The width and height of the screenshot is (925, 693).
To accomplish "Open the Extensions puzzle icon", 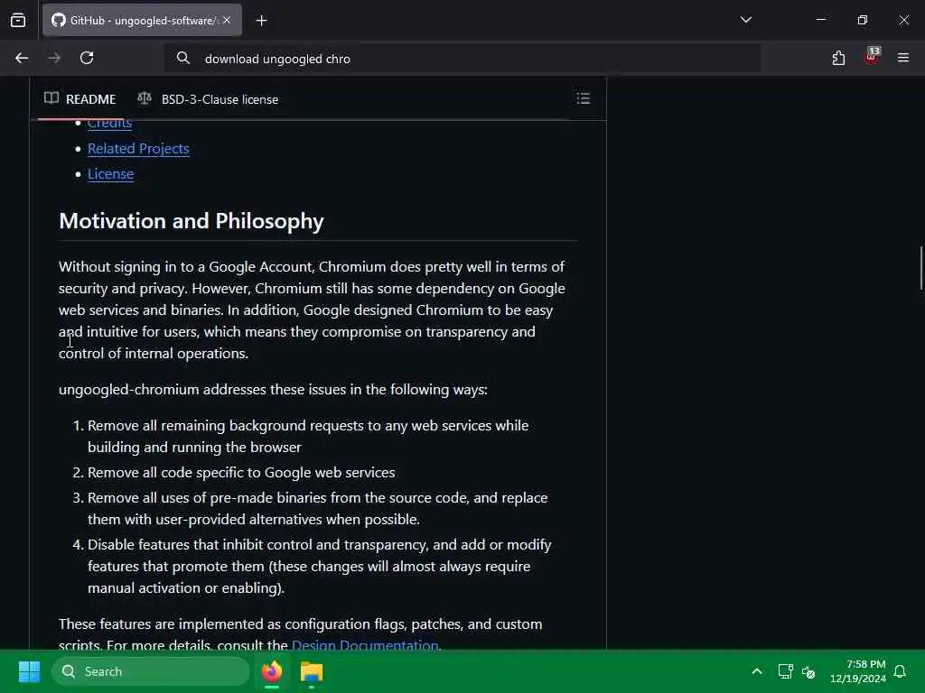I will pyautogui.click(x=838, y=58).
